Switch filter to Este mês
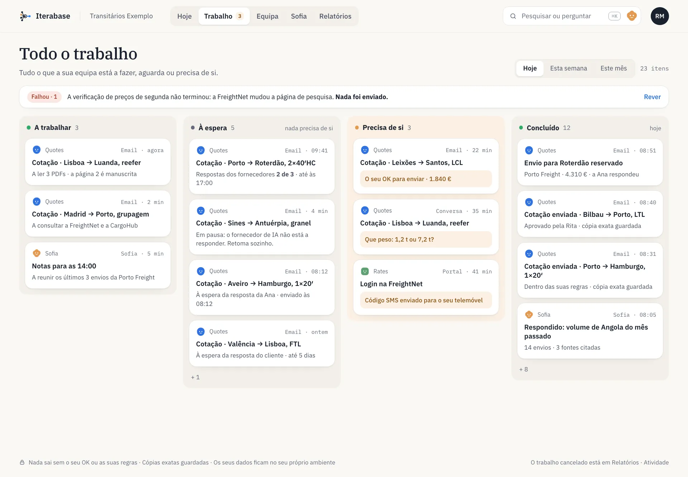The width and height of the screenshot is (688, 477). coord(613,68)
